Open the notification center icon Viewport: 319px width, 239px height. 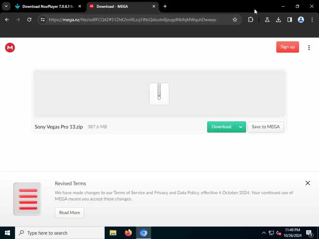309,233
